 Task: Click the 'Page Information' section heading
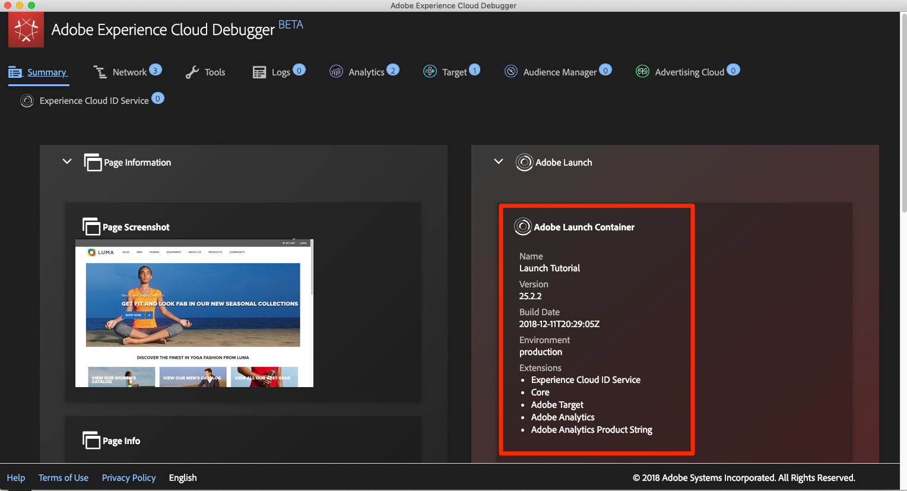pyautogui.click(x=138, y=163)
